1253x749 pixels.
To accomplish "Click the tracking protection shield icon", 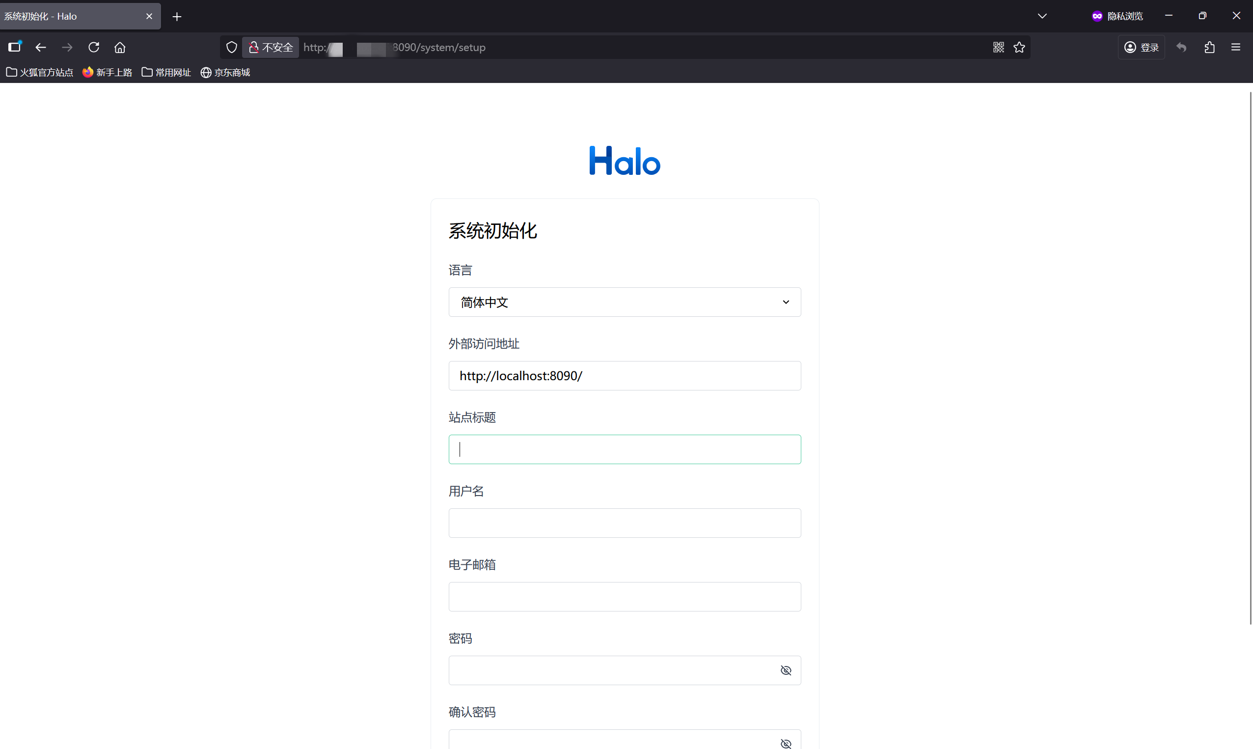I will [232, 48].
